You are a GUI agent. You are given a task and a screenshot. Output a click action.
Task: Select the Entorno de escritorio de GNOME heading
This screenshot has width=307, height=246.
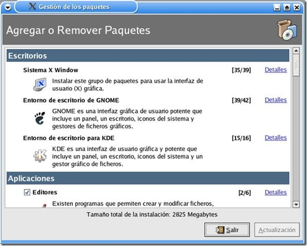[71, 100]
